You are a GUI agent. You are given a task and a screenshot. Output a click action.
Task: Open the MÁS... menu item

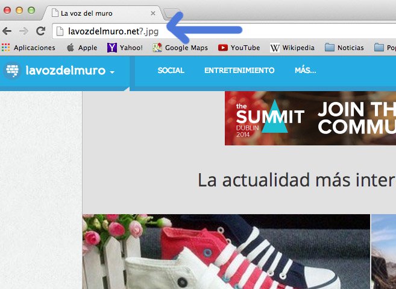306,71
